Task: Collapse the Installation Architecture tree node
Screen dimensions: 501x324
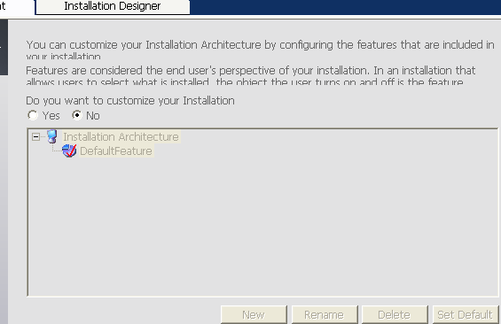Action: coord(35,137)
